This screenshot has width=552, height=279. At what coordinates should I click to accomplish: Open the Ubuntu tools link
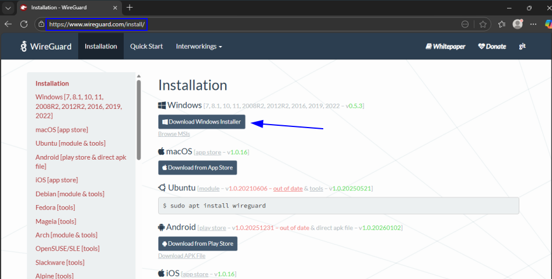point(316,189)
